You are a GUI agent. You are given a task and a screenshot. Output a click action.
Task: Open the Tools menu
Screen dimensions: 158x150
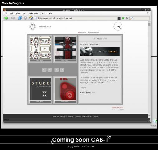point(43,13)
